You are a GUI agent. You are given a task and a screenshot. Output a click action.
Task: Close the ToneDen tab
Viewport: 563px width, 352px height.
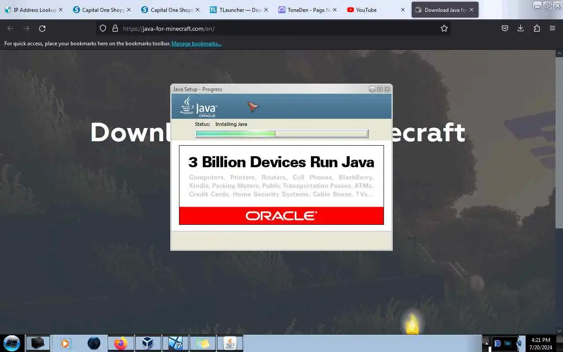coord(334,10)
